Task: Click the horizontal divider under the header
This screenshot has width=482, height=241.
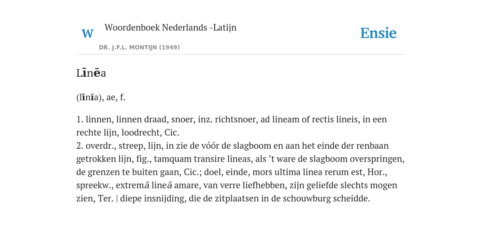Action: coord(241,55)
